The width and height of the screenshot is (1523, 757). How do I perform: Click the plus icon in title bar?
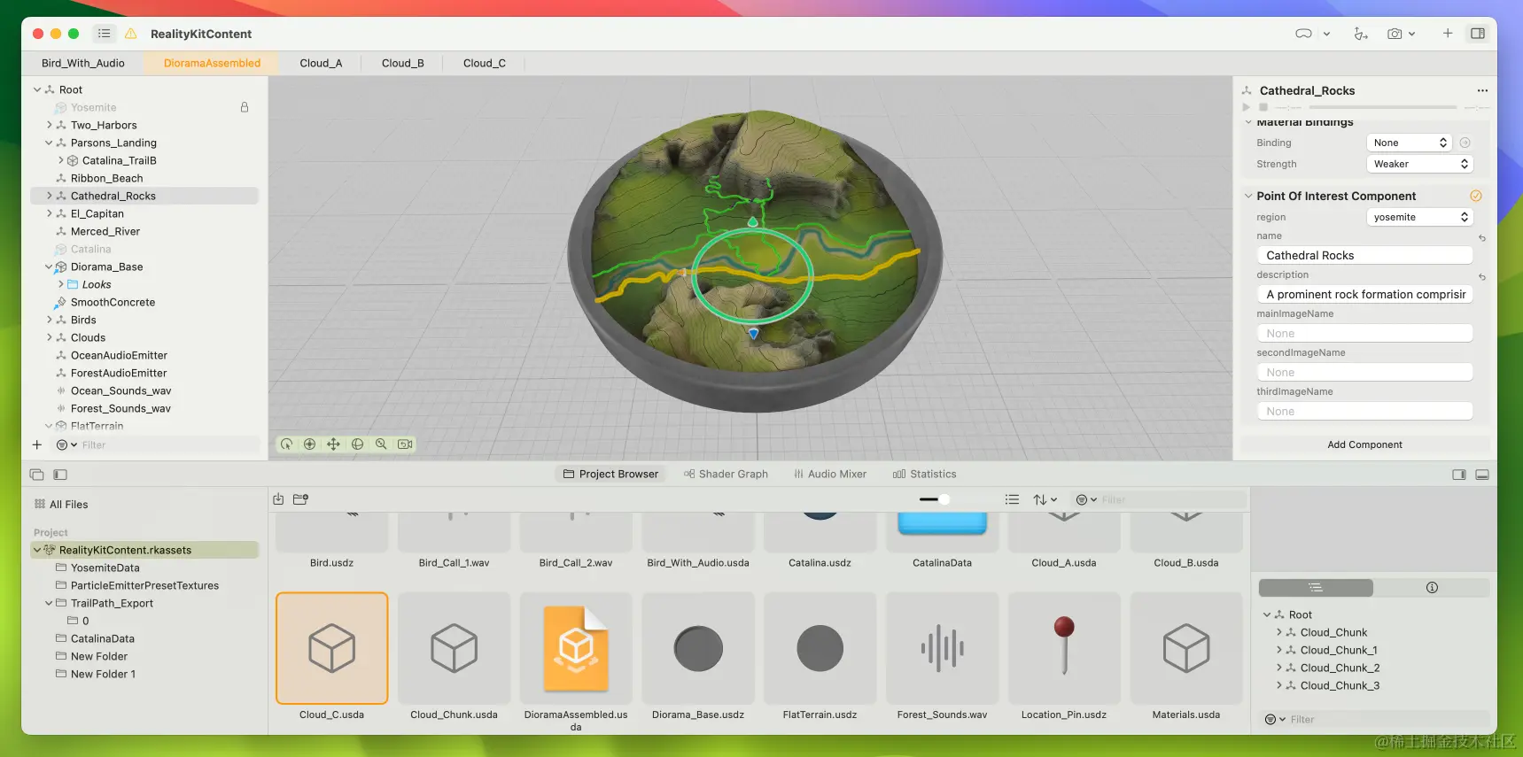pos(1448,34)
